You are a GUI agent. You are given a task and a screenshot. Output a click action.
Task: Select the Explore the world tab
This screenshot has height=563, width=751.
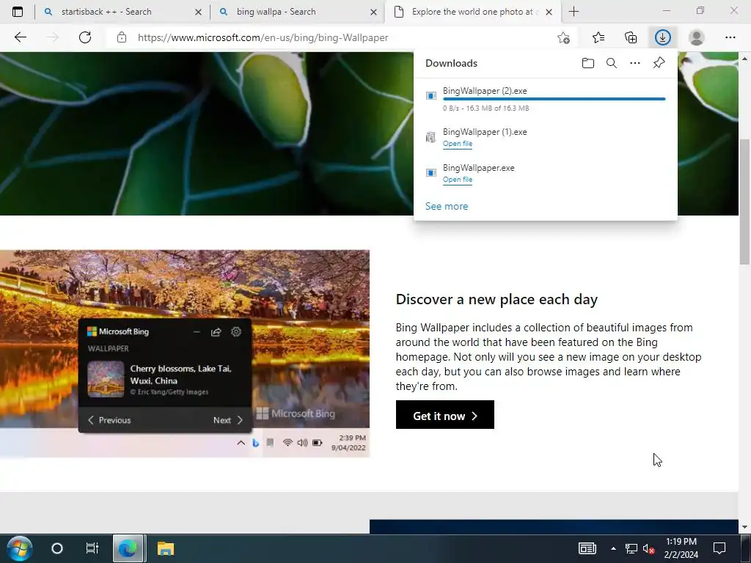(x=472, y=12)
